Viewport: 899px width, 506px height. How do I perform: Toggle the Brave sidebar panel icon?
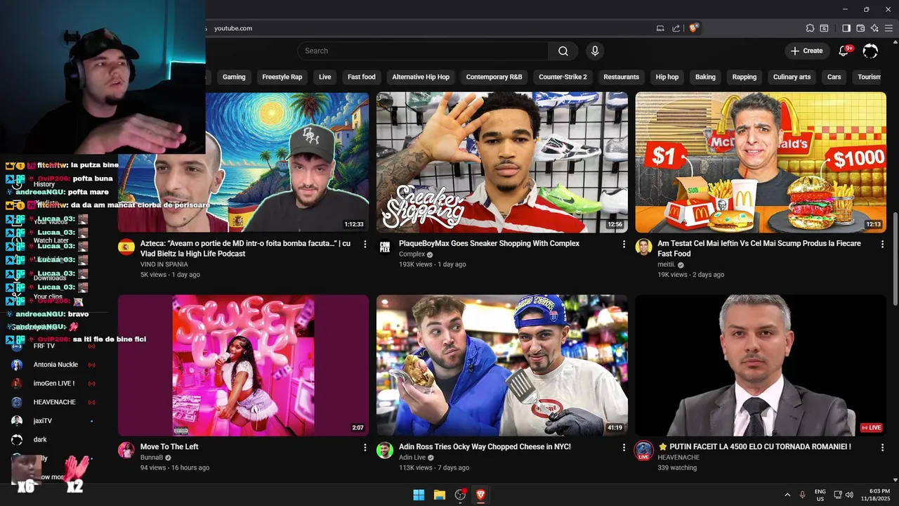click(846, 28)
